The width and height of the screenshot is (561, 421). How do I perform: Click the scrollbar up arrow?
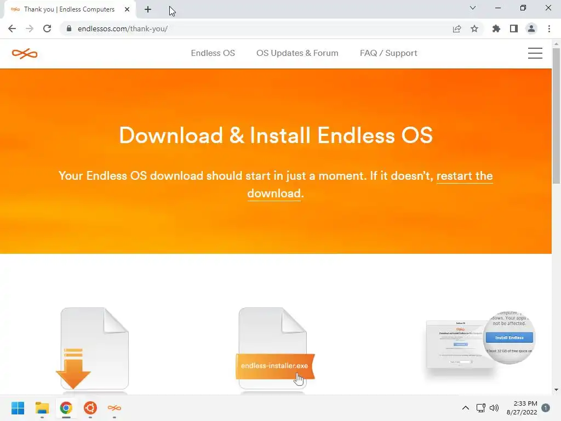556,44
